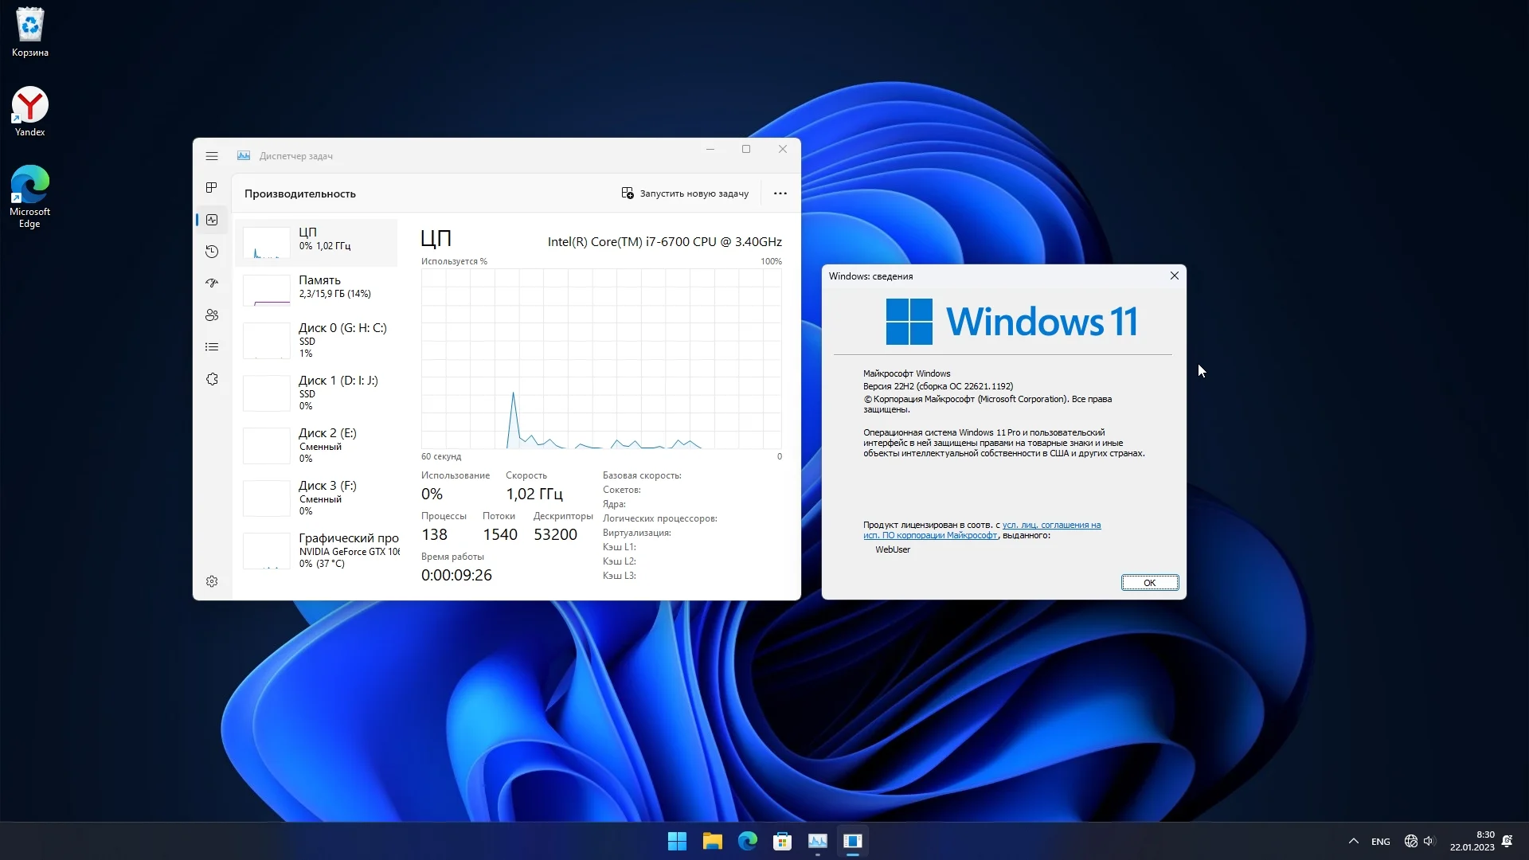1529x860 pixels.
Task: Open Task Manager hamburger navigation menu
Action: (x=212, y=156)
